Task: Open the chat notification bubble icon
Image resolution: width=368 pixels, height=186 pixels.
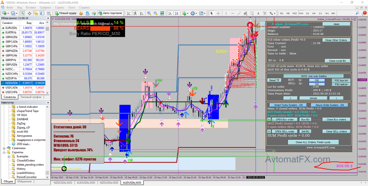Action: [x=364, y=13]
